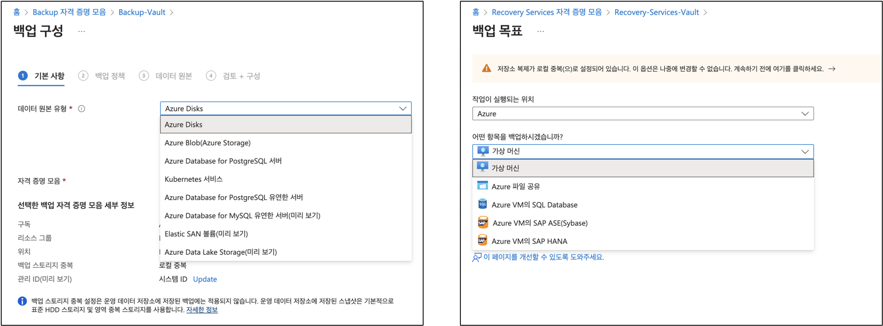Click 이 페이지를 개선할 수 있도록 도와주세요 link

[x=543, y=258]
